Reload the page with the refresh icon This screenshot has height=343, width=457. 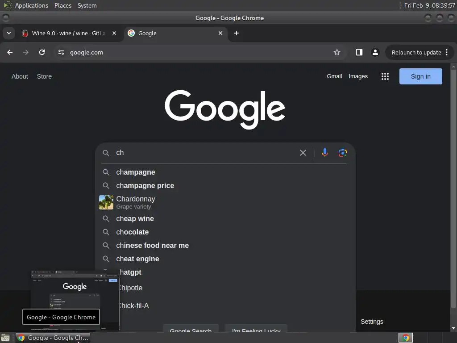pyautogui.click(x=42, y=52)
